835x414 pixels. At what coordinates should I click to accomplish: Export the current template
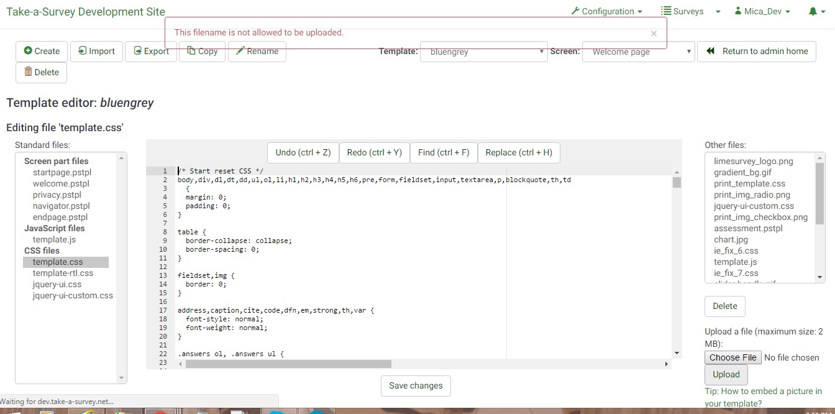151,51
